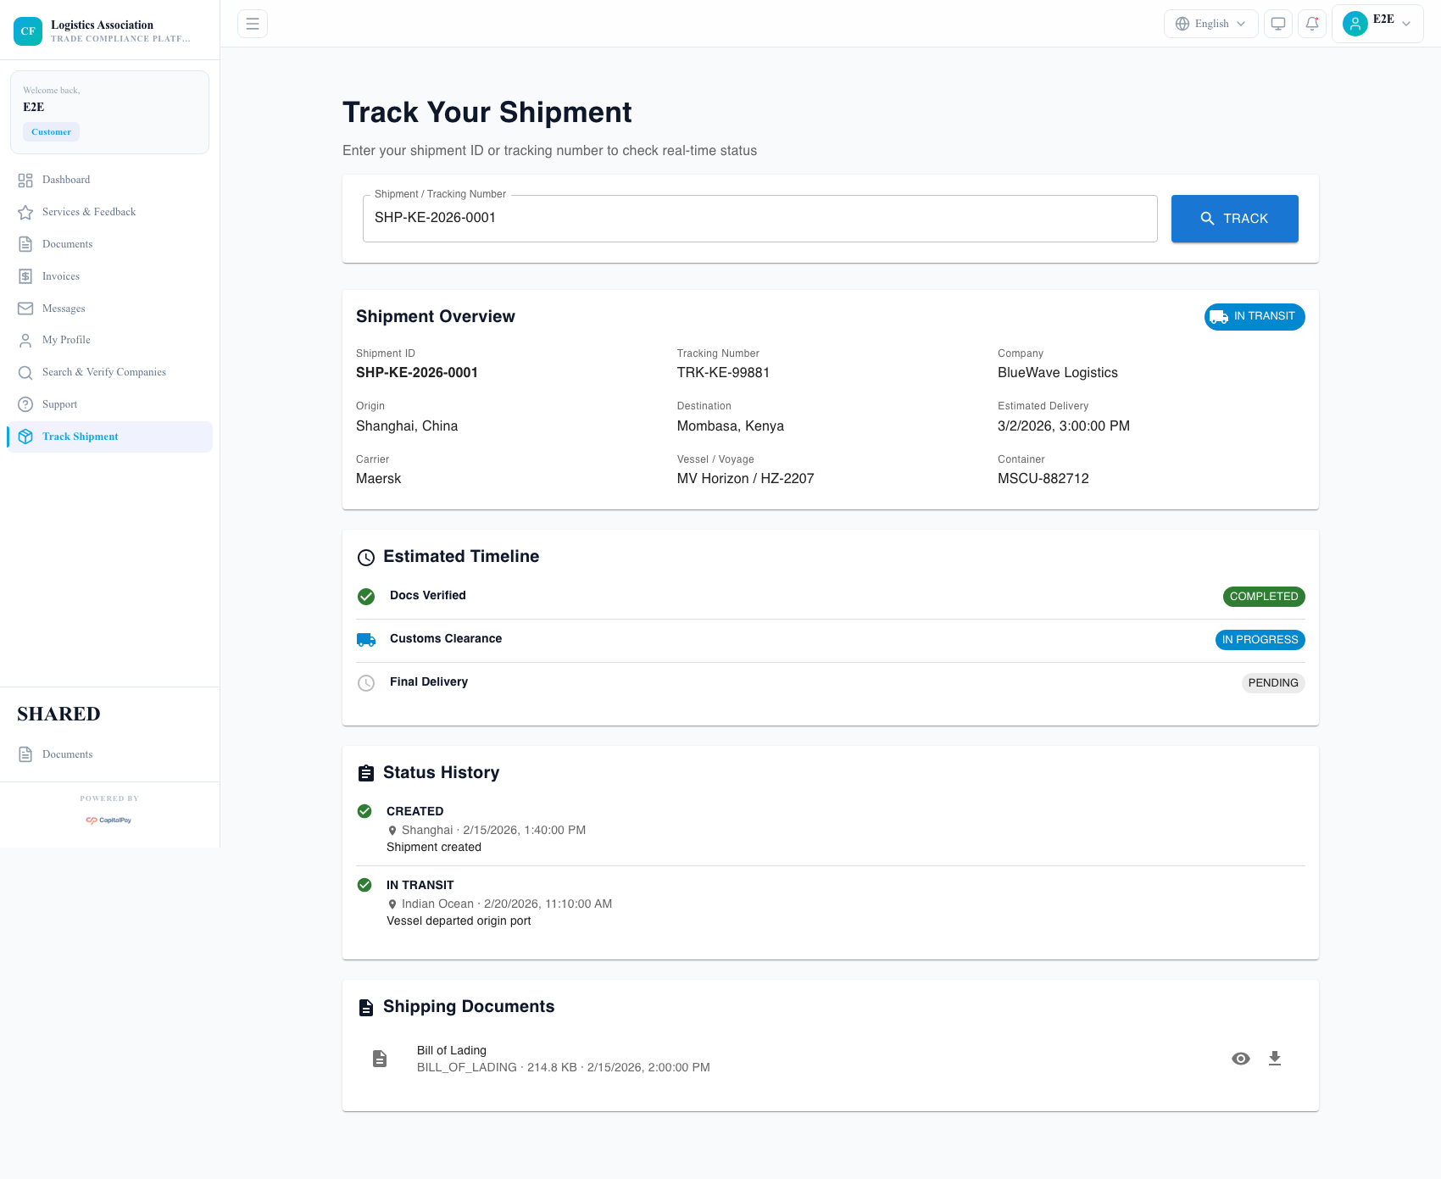Click the teal E2E avatar icon

click(1355, 23)
